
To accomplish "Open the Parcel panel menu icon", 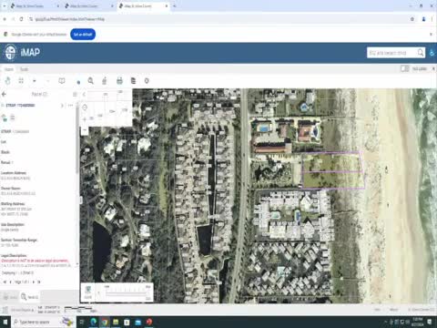I will pyautogui.click(x=75, y=94).
